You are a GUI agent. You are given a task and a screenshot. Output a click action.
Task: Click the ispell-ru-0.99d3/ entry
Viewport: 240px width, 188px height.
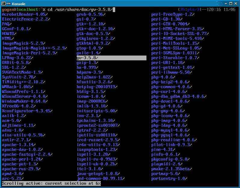pos(97,159)
